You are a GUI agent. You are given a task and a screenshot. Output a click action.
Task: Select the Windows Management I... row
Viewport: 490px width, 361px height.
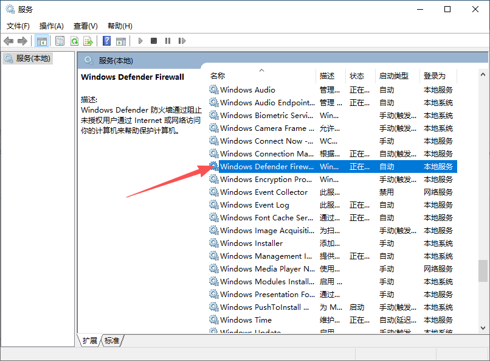click(333, 256)
